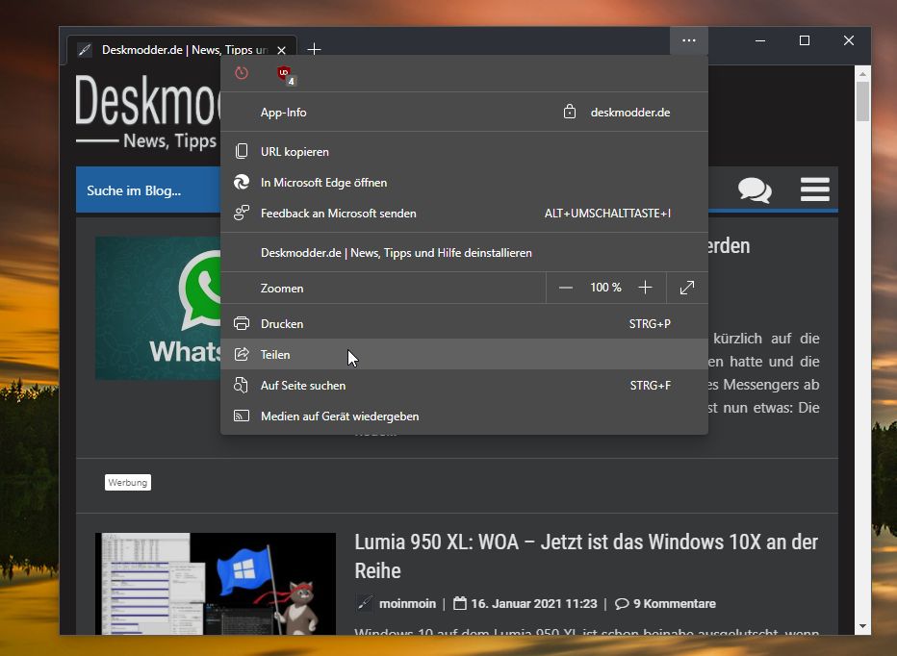Screen dimensions: 897x656
Task: Click the comment bubble icon by 9 Kommentare
Action: [622, 604]
